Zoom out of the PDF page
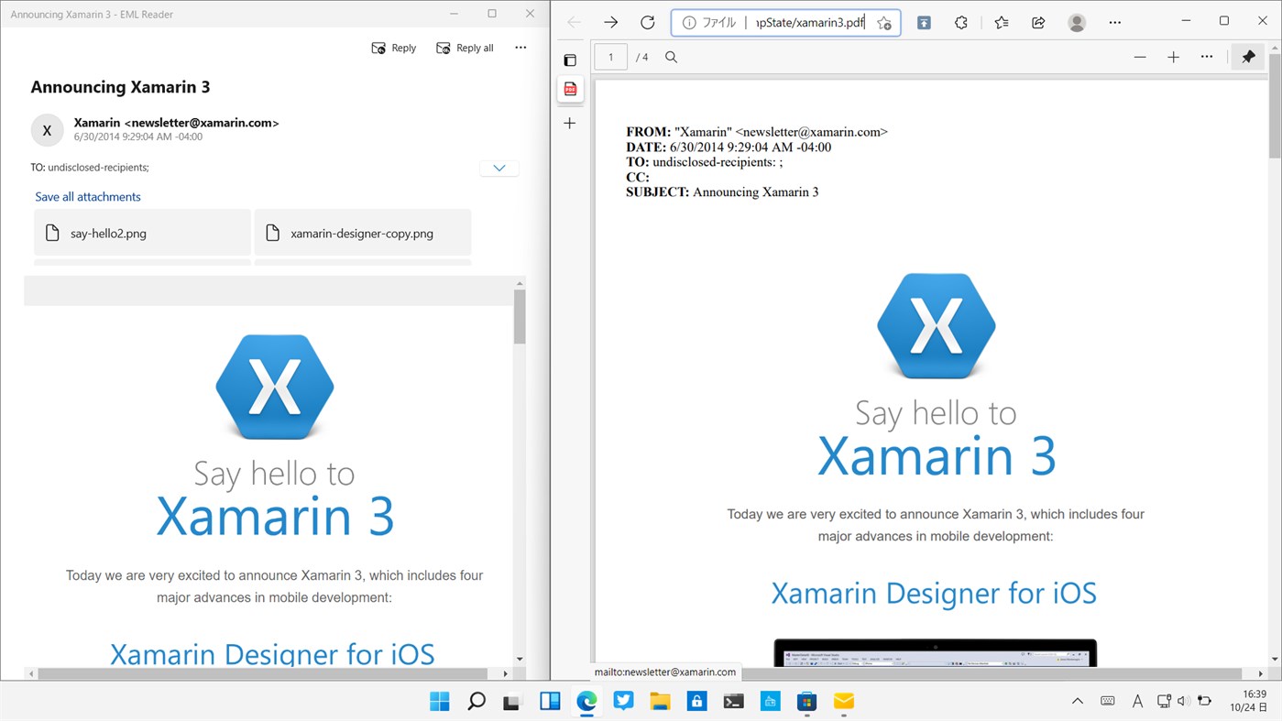 [x=1139, y=56]
